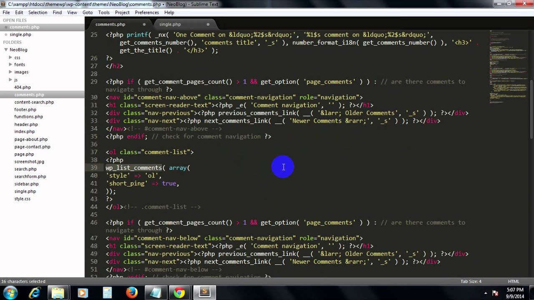
Task: Click the Sublime Text taskbar icon
Action: [x=204, y=293]
